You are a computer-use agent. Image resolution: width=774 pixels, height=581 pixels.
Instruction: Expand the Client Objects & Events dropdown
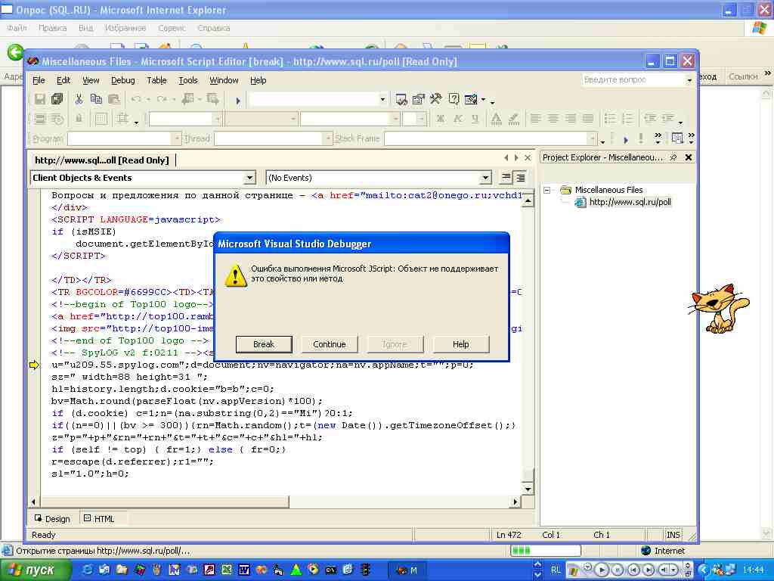[250, 178]
